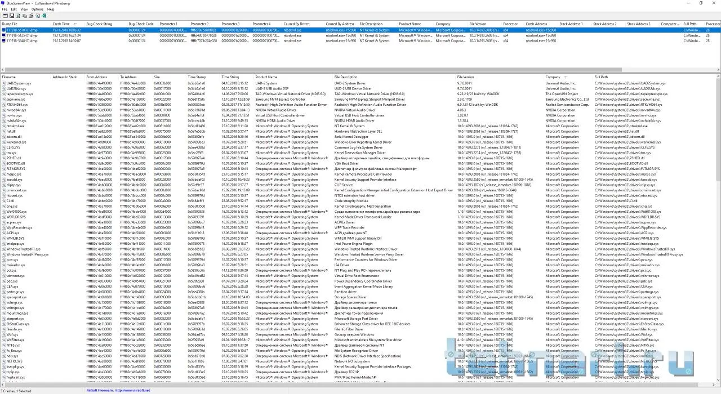Click the Properties toolbar icon
721x394 pixels.
(31, 16)
